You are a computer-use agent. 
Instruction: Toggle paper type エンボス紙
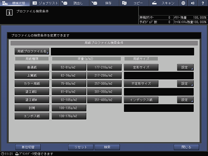coord(32,116)
